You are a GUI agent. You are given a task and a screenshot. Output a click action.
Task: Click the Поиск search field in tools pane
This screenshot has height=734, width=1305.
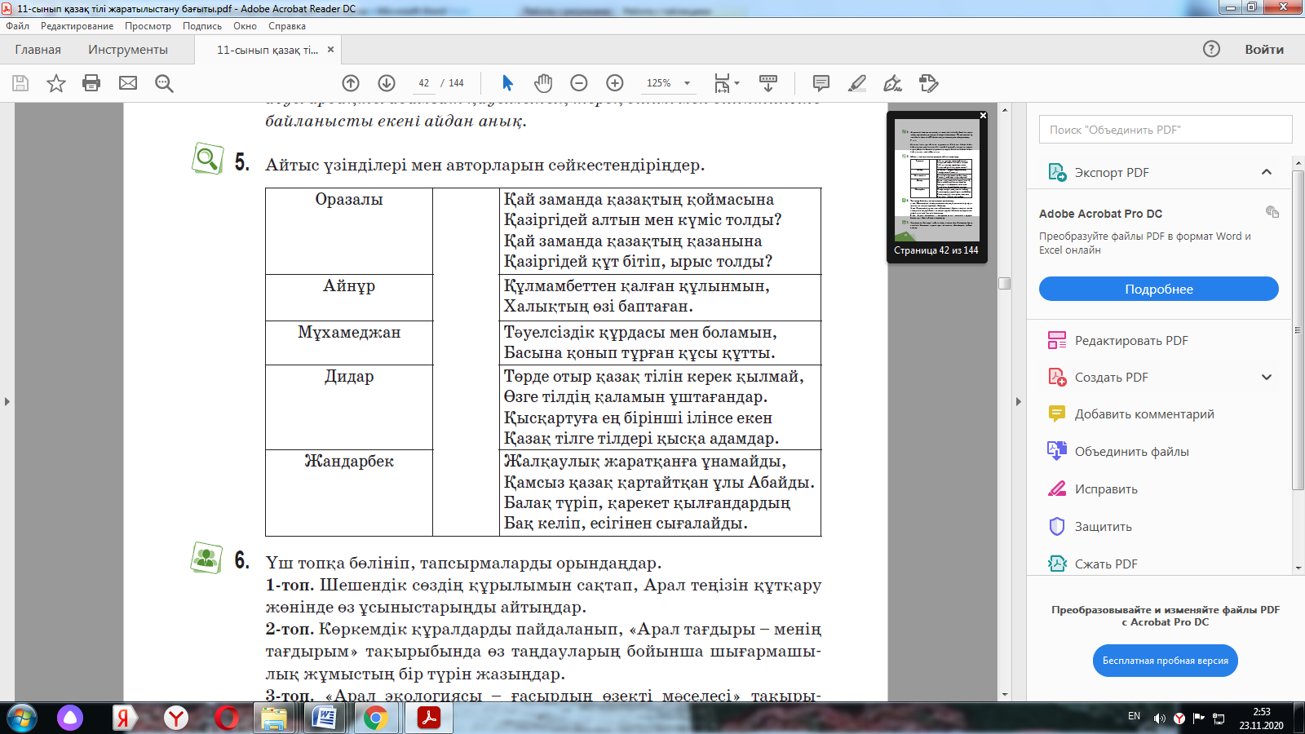pyautogui.click(x=1165, y=130)
